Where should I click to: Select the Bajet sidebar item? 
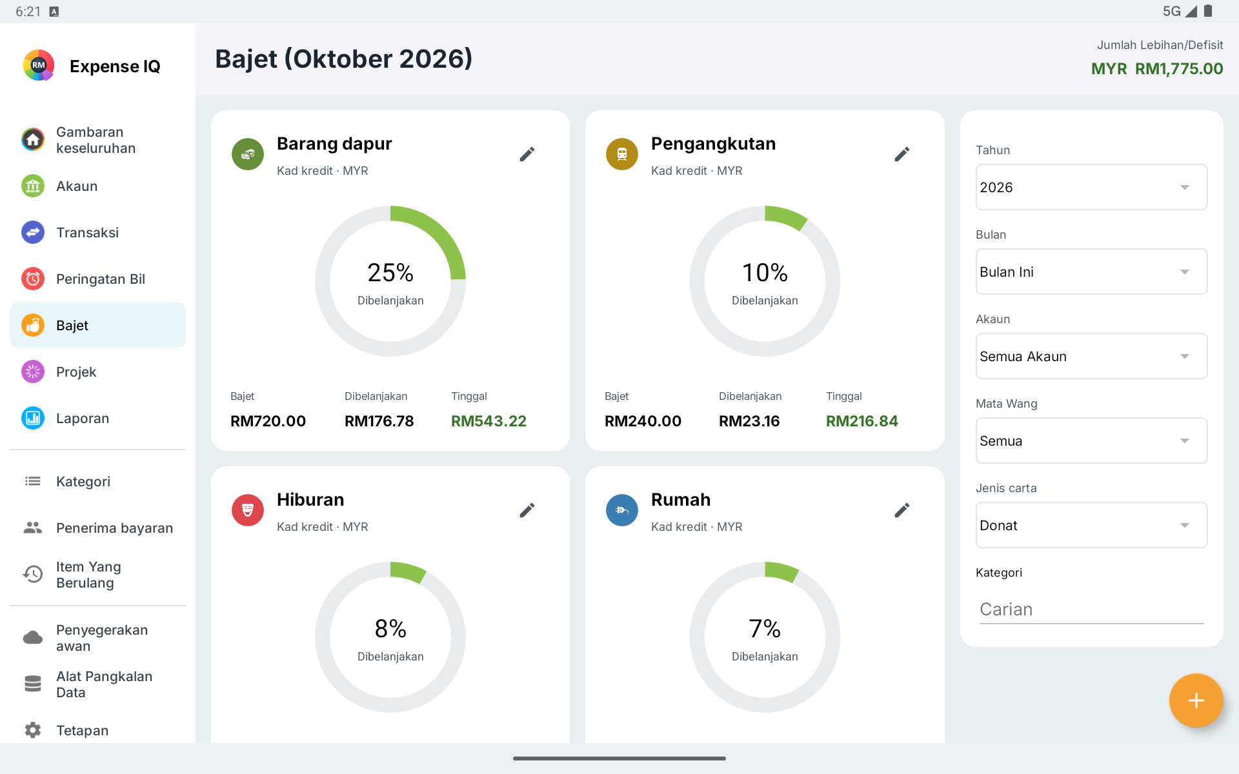97,325
